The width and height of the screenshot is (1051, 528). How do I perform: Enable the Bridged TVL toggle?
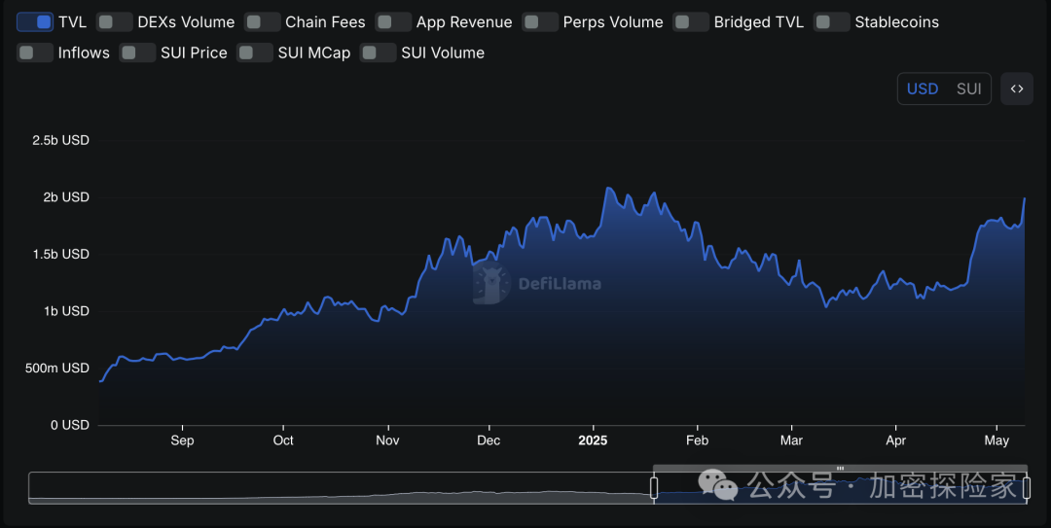click(x=691, y=21)
